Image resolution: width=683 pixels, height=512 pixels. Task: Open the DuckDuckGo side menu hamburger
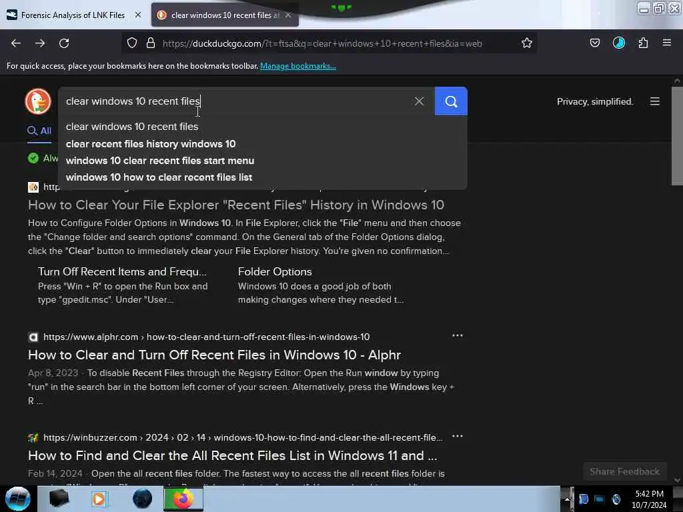click(x=655, y=101)
